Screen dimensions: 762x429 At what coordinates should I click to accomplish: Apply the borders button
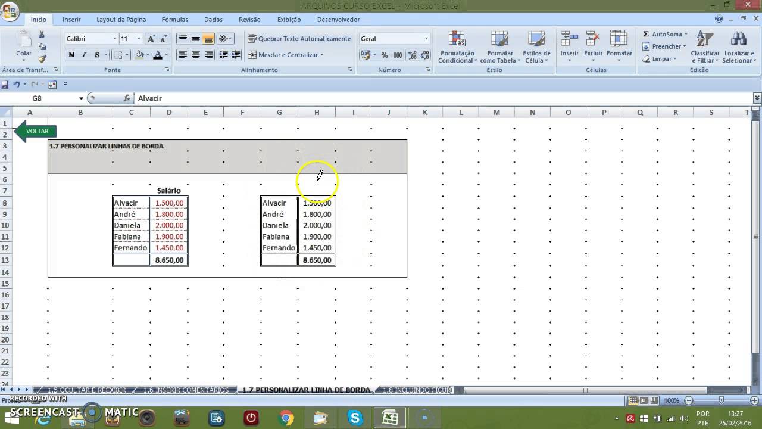point(118,55)
